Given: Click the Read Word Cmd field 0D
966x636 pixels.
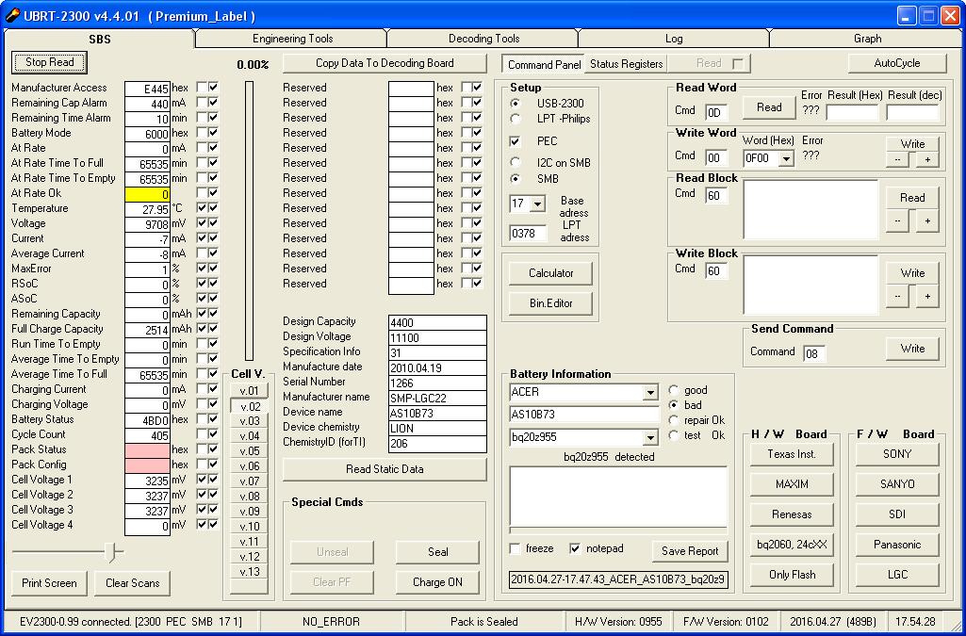Looking at the screenshot, I should (x=716, y=112).
